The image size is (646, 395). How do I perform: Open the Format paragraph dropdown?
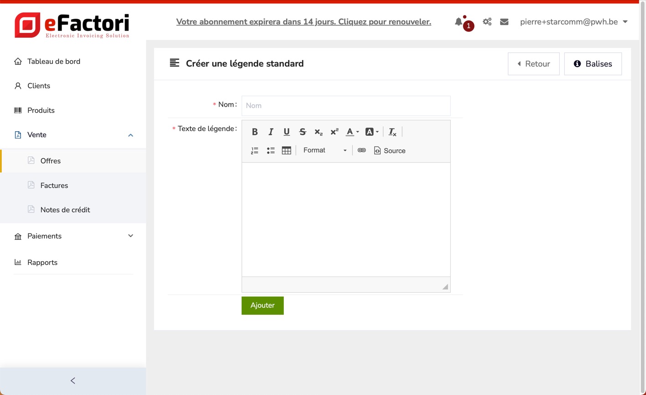(324, 151)
